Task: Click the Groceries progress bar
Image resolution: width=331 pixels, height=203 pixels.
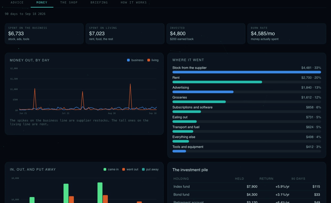Action: [x=247, y=102]
